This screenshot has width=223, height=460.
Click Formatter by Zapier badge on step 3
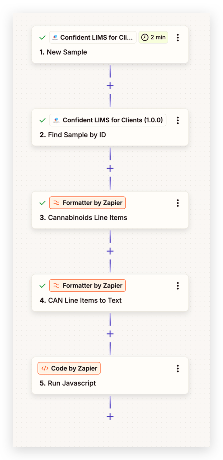tap(88, 203)
